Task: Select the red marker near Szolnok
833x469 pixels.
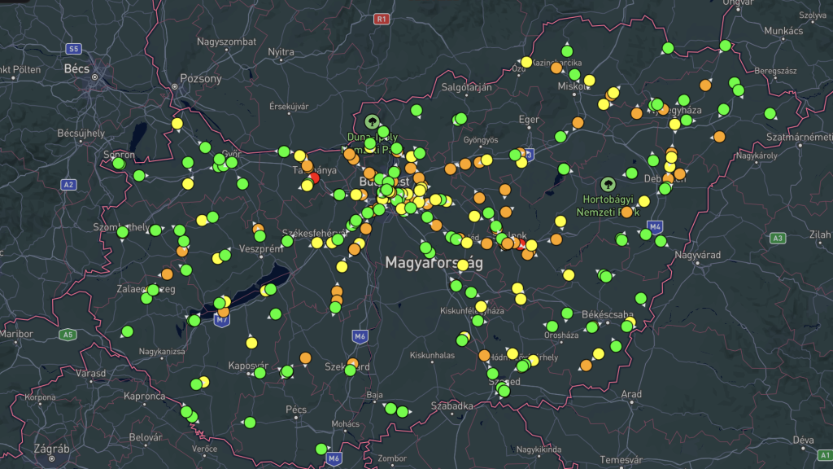Action: tap(521, 243)
